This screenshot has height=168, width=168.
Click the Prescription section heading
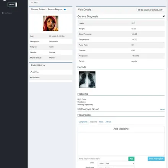pos(84,115)
